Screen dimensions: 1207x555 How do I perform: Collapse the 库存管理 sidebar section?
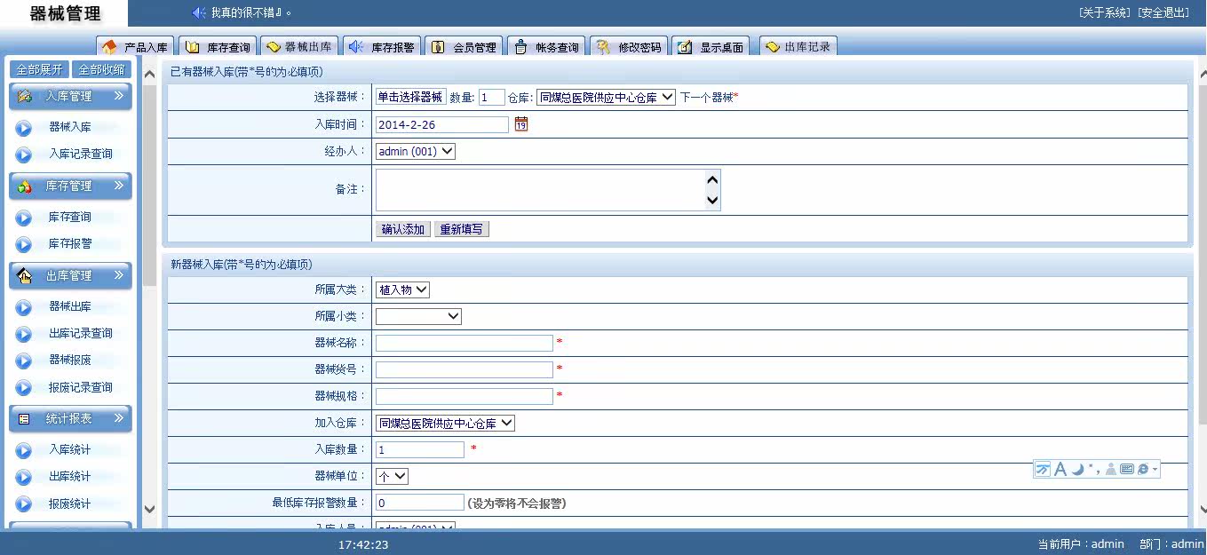(70, 186)
